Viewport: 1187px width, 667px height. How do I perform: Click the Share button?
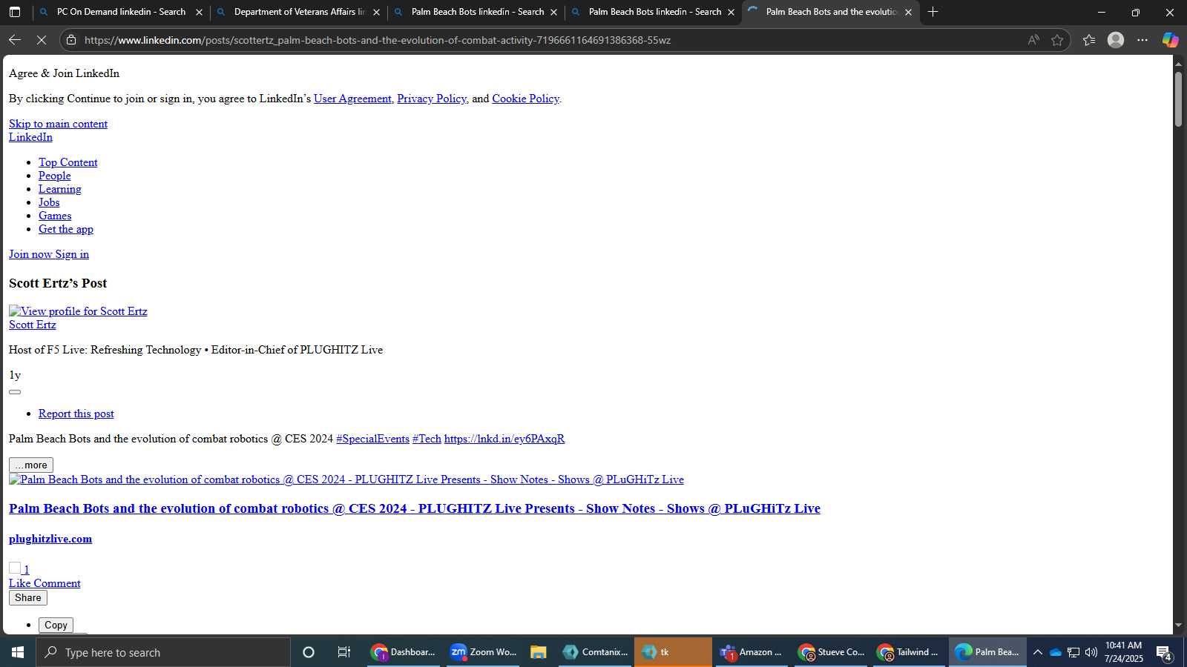pos(28,598)
